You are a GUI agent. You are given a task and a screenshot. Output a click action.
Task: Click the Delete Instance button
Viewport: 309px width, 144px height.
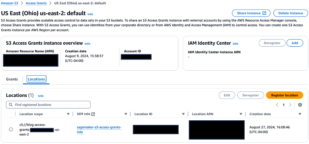[x=291, y=13]
